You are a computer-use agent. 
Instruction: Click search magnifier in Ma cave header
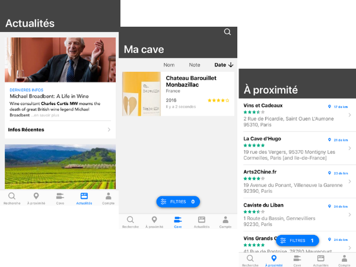click(227, 32)
